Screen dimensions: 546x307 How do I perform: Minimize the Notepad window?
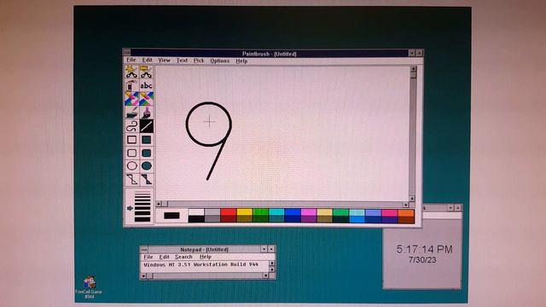[264, 249]
